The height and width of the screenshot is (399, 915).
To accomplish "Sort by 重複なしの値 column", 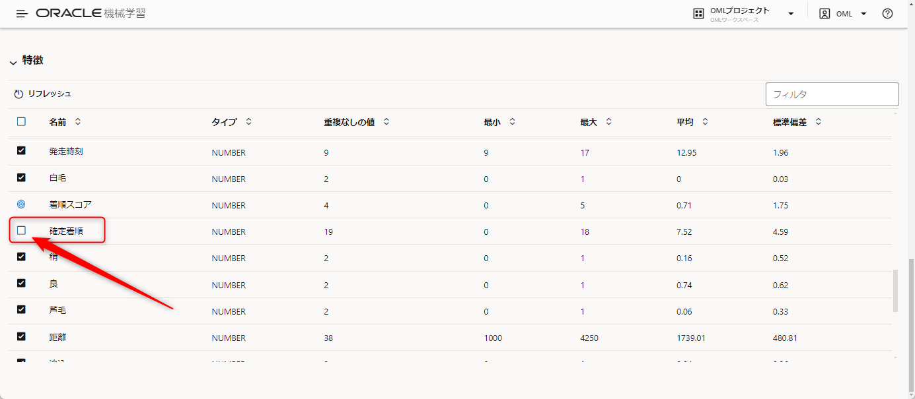I will [386, 122].
